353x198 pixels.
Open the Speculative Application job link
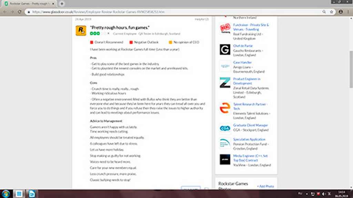pyautogui.click(x=249, y=139)
